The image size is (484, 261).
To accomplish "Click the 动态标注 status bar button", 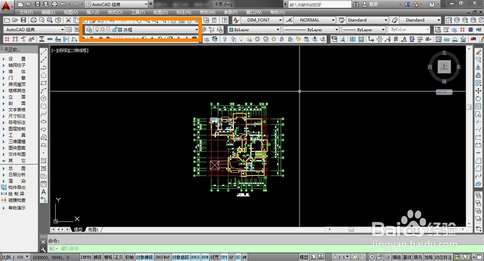I will 443,257.
